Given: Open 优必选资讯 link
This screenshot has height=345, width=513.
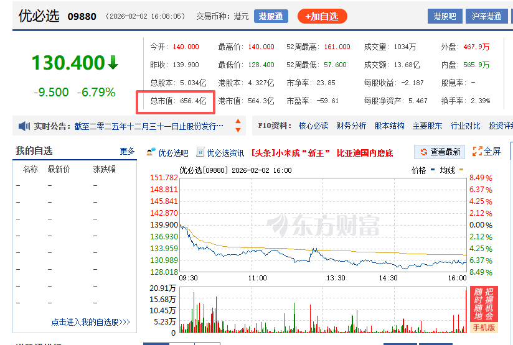Looking at the screenshot, I should [225, 153].
